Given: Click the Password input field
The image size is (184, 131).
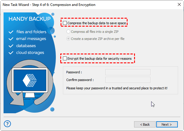Looking at the screenshot, I should tap(128, 72).
